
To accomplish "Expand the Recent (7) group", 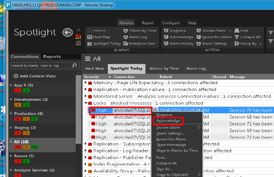I will click(x=11, y=156).
